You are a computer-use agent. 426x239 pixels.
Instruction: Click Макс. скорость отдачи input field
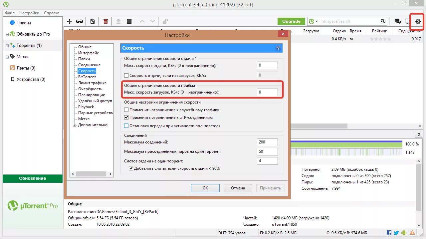pos(267,66)
